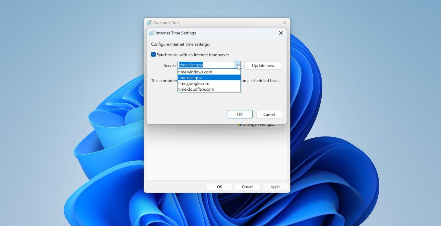Select time.cloudflare.com from the list
The height and width of the screenshot is (226, 441).
click(196, 89)
